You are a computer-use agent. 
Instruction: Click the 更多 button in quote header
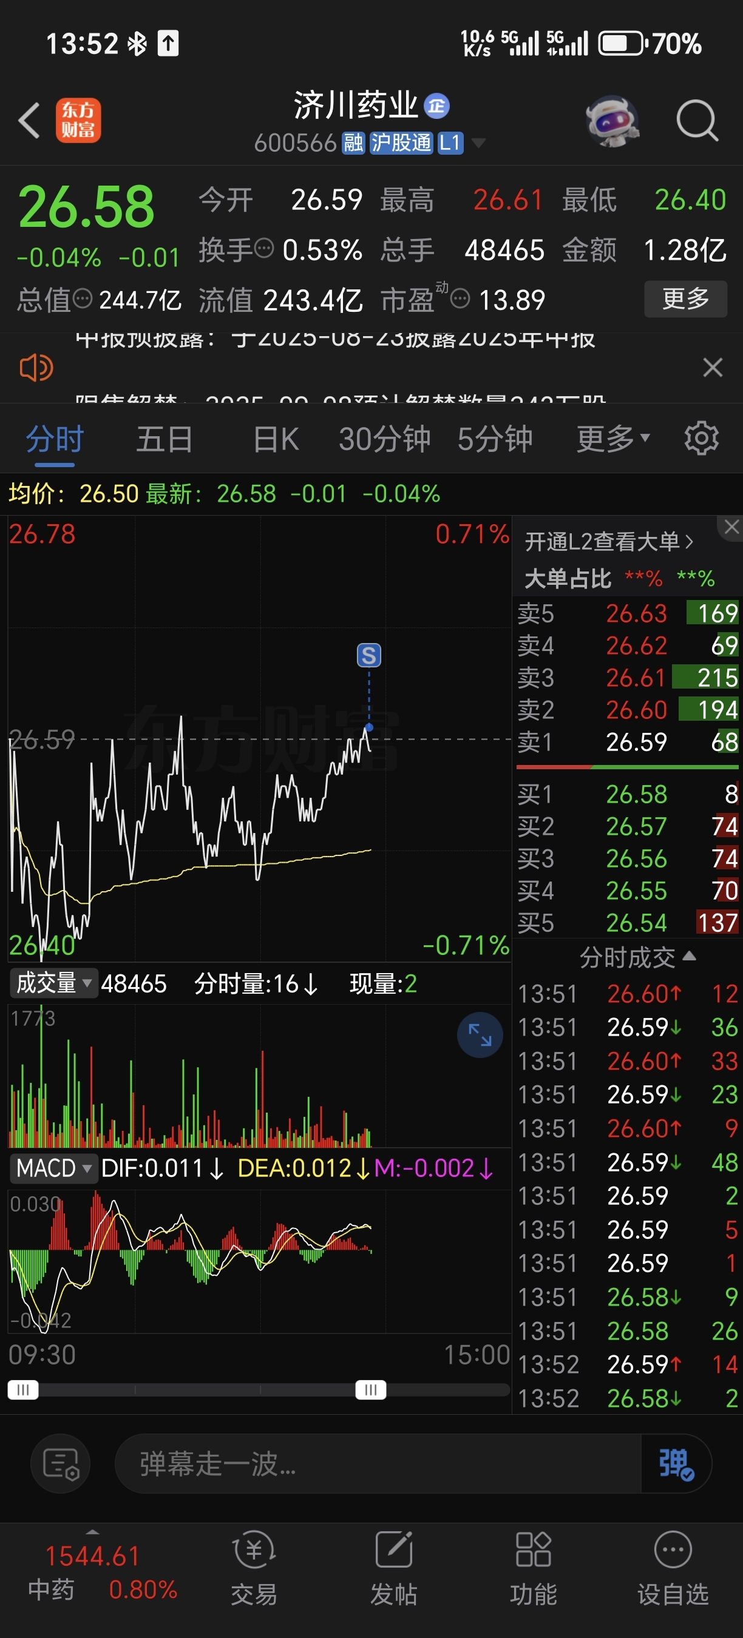pyautogui.click(x=686, y=298)
